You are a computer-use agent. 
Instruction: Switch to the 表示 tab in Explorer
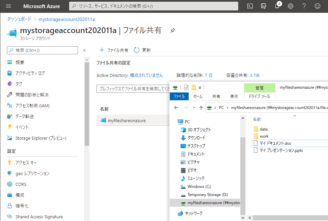(x=234, y=96)
